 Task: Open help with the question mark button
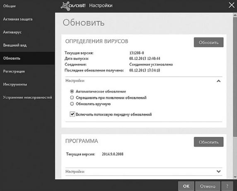(227, 186)
